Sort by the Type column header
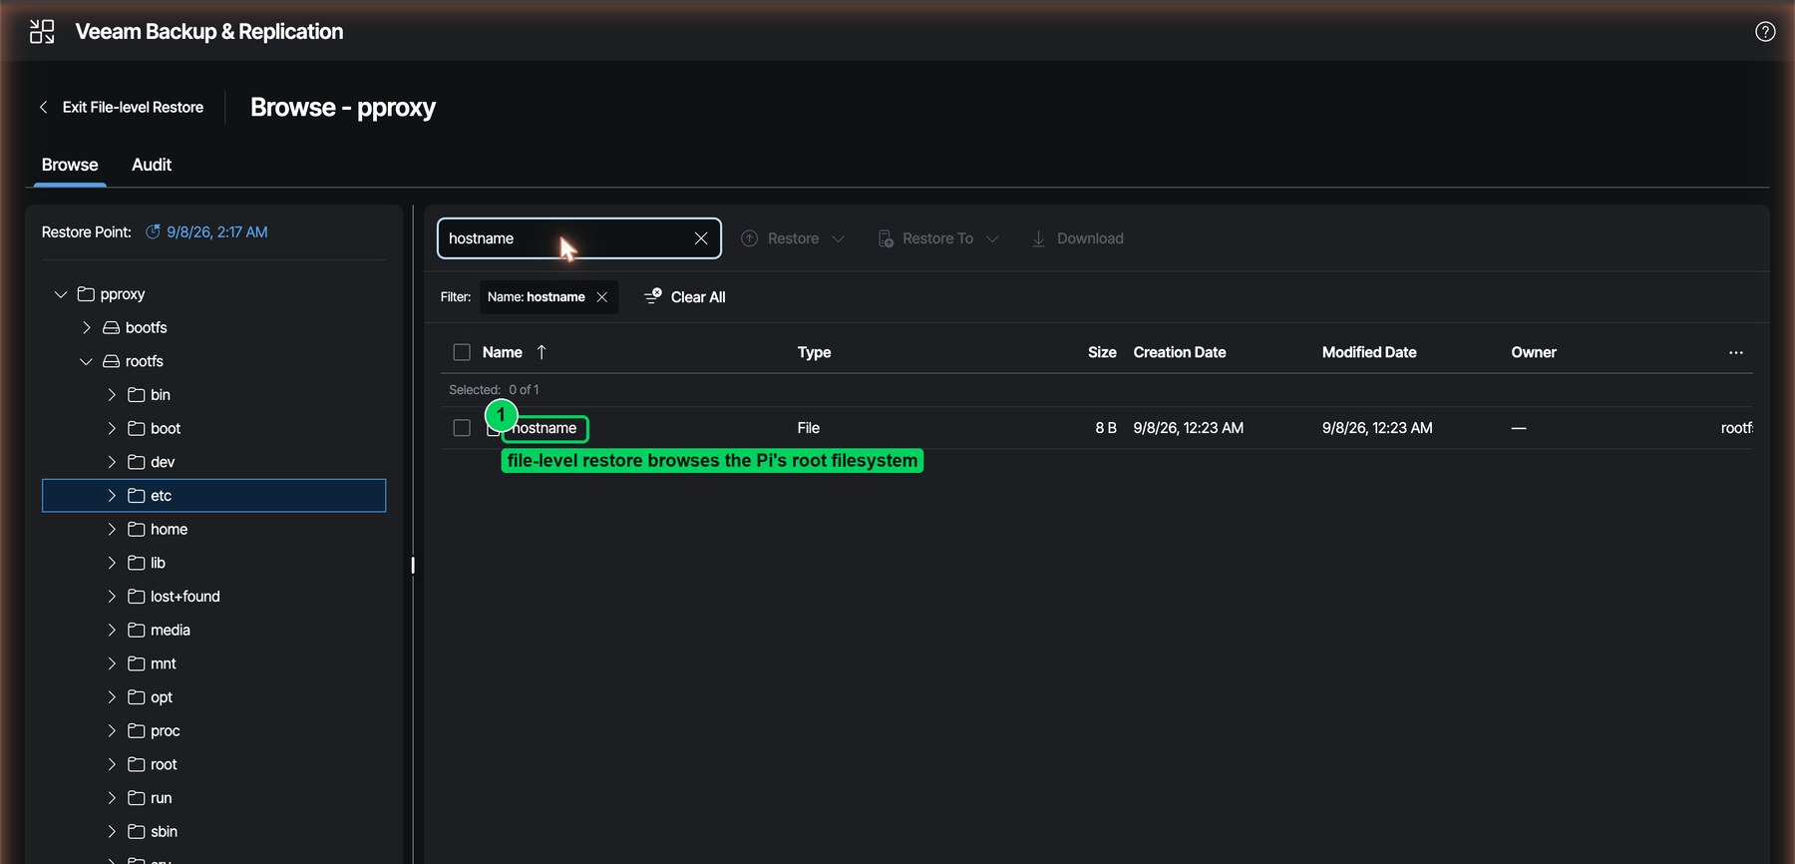1795x864 pixels. [815, 352]
